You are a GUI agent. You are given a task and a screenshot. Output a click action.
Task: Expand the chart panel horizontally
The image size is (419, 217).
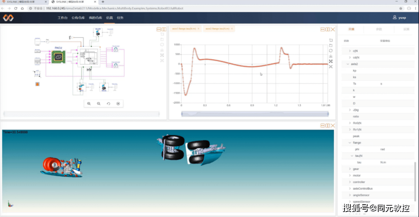[x=322, y=29]
